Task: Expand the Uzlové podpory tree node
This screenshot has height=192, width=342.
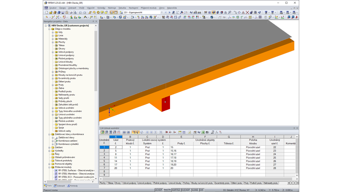Action: 53,52
